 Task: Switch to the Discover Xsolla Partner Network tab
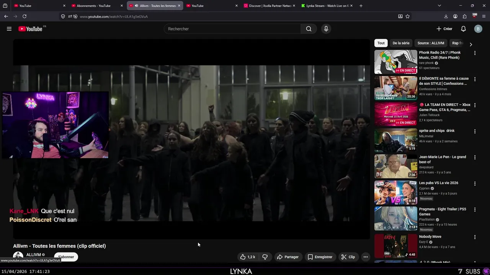pyautogui.click(x=270, y=6)
